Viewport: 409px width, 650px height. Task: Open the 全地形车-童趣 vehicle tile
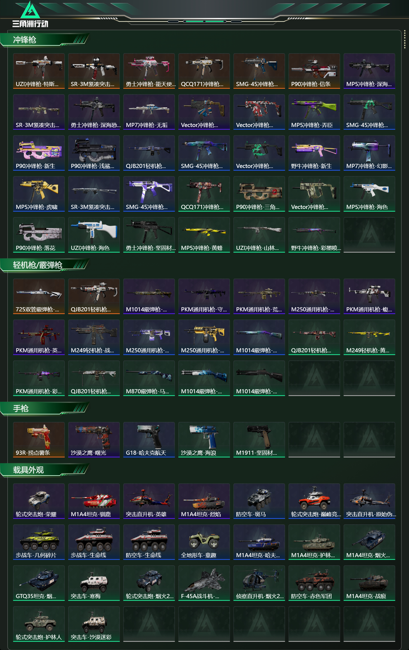(x=204, y=542)
